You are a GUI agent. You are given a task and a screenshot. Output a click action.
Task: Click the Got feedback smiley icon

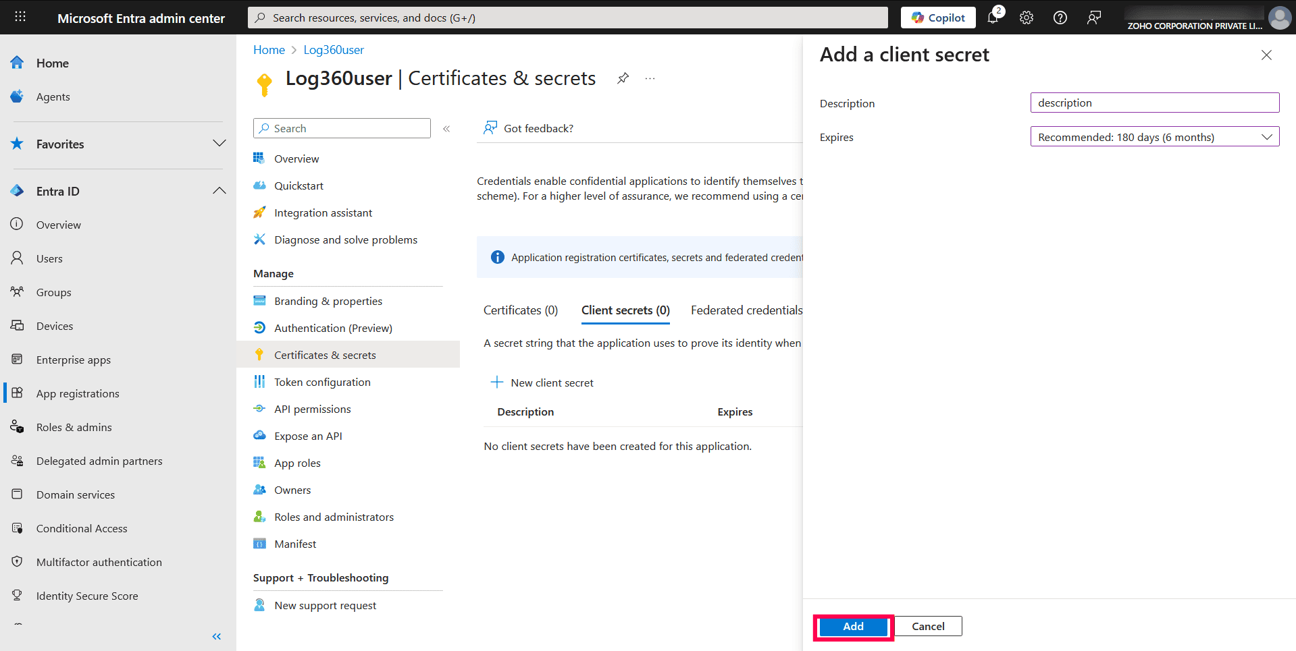coord(490,128)
